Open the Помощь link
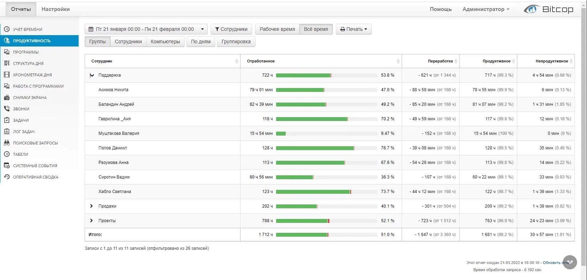 (x=441, y=9)
